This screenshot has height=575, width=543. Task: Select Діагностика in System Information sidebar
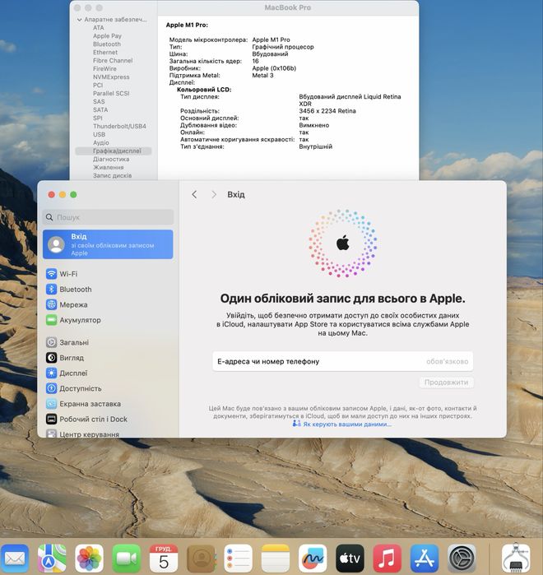(111, 159)
